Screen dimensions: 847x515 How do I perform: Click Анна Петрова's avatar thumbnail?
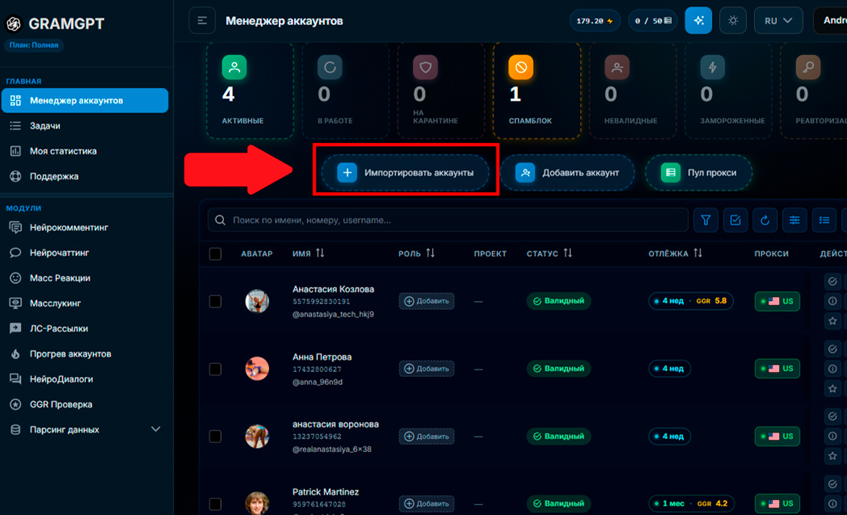tap(257, 368)
